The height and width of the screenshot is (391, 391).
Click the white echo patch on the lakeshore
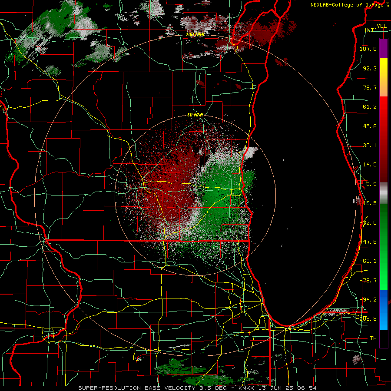pos(250,152)
